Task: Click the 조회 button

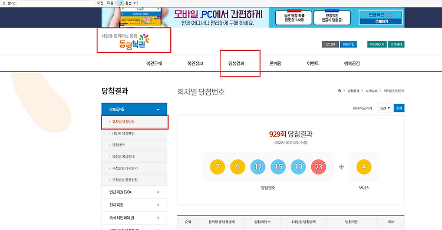Action: [399, 108]
